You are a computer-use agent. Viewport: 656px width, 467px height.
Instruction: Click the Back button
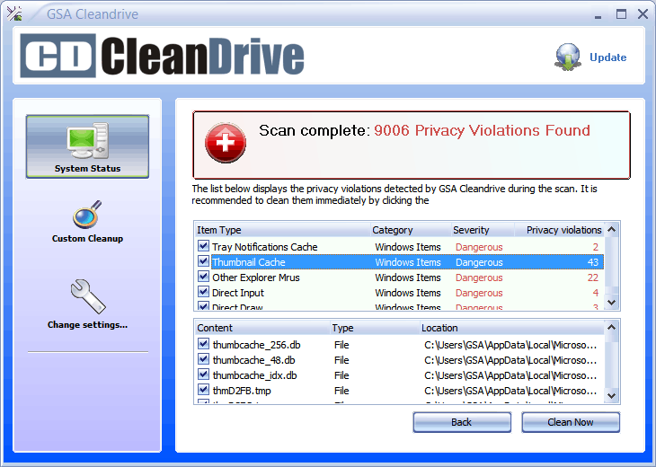(462, 422)
